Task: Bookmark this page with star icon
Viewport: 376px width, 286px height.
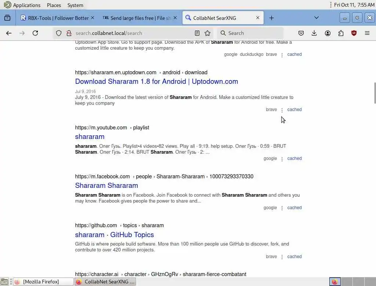Action: tap(208, 33)
